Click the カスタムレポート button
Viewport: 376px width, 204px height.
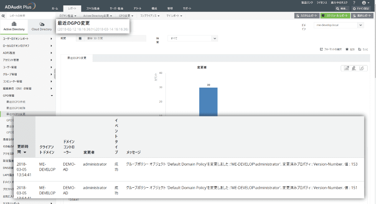307,15
